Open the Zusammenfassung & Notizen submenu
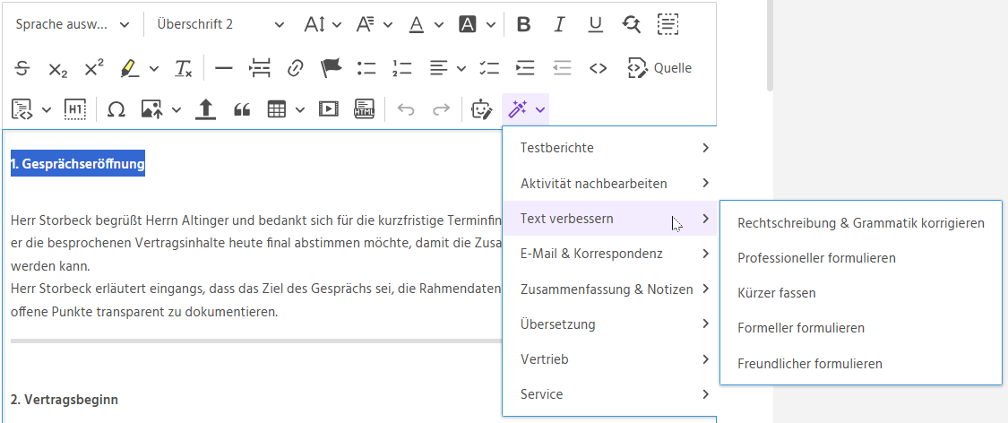Screen dimensions: 1008x423 (x=609, y=289)
